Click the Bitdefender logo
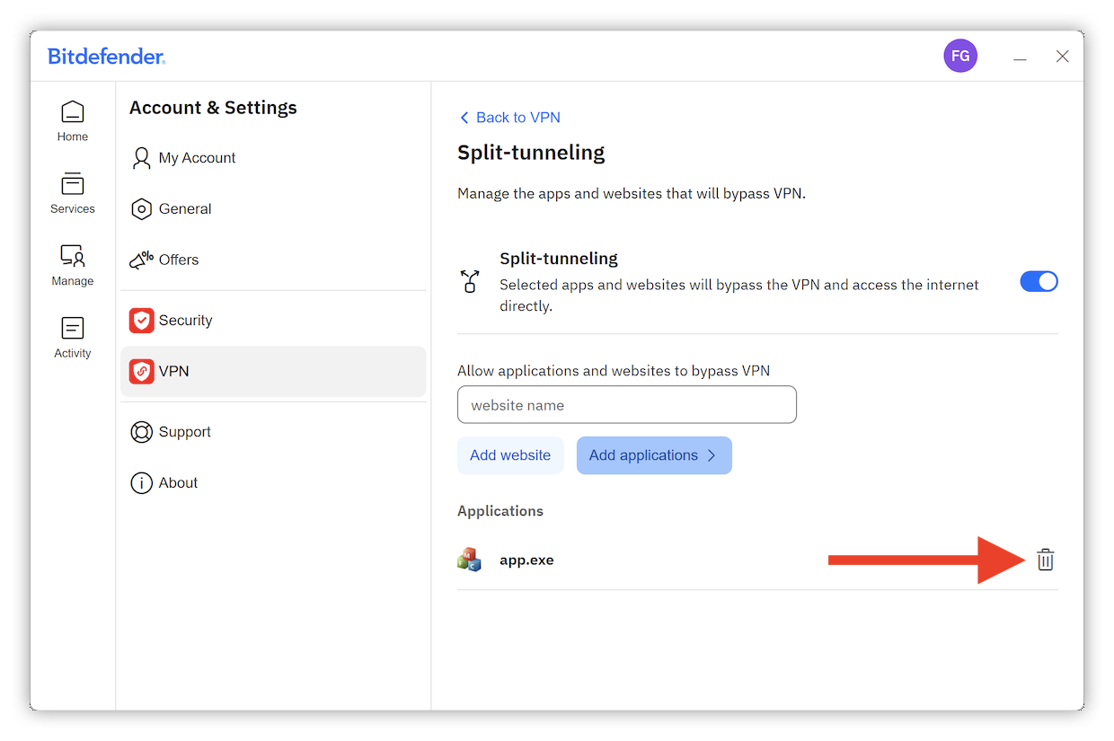Screen dimensions: 1114x741 tap(106, 57)
